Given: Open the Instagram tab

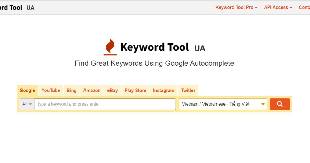Looking at the screenshot, I should [164, 90].
